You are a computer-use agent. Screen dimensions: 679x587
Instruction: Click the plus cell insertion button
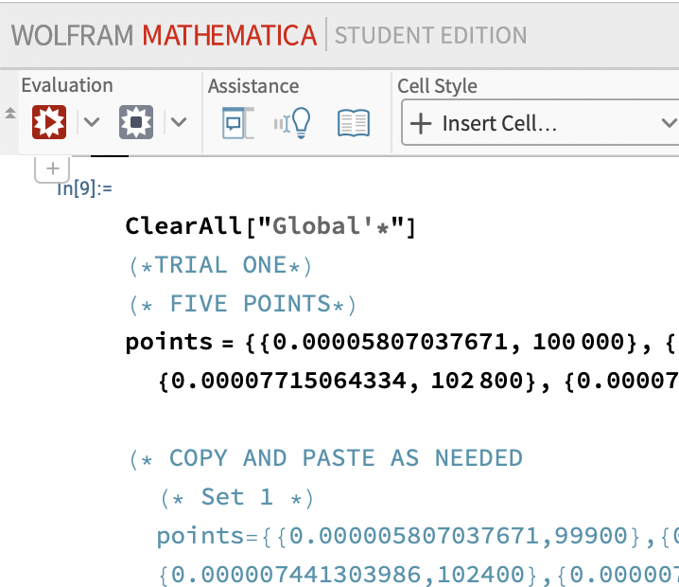(x=52, y=169)
